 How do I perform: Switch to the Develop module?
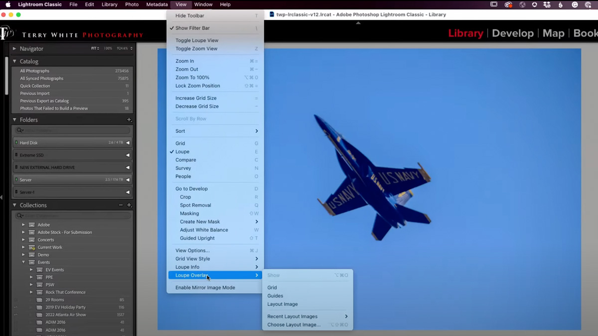point(513,33)
